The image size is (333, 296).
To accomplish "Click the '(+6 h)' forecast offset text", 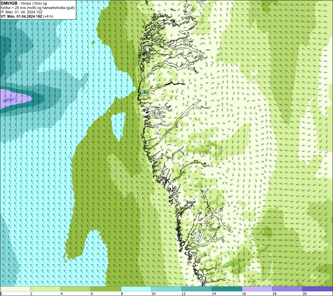I will pos(48,16).
